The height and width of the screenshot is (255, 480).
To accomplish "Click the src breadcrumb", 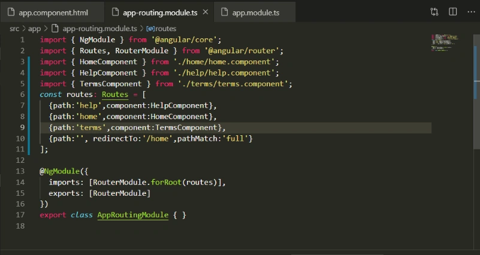I will tap(14, 29).
